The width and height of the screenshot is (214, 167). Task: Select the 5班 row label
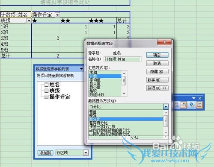(16, 50)
